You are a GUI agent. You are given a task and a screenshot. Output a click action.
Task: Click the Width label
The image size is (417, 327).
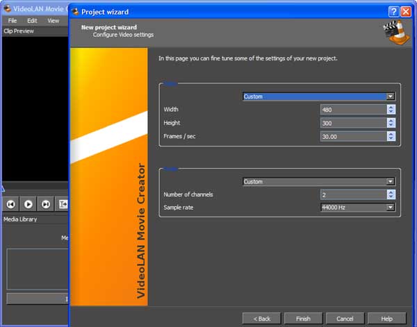point(171,109)
